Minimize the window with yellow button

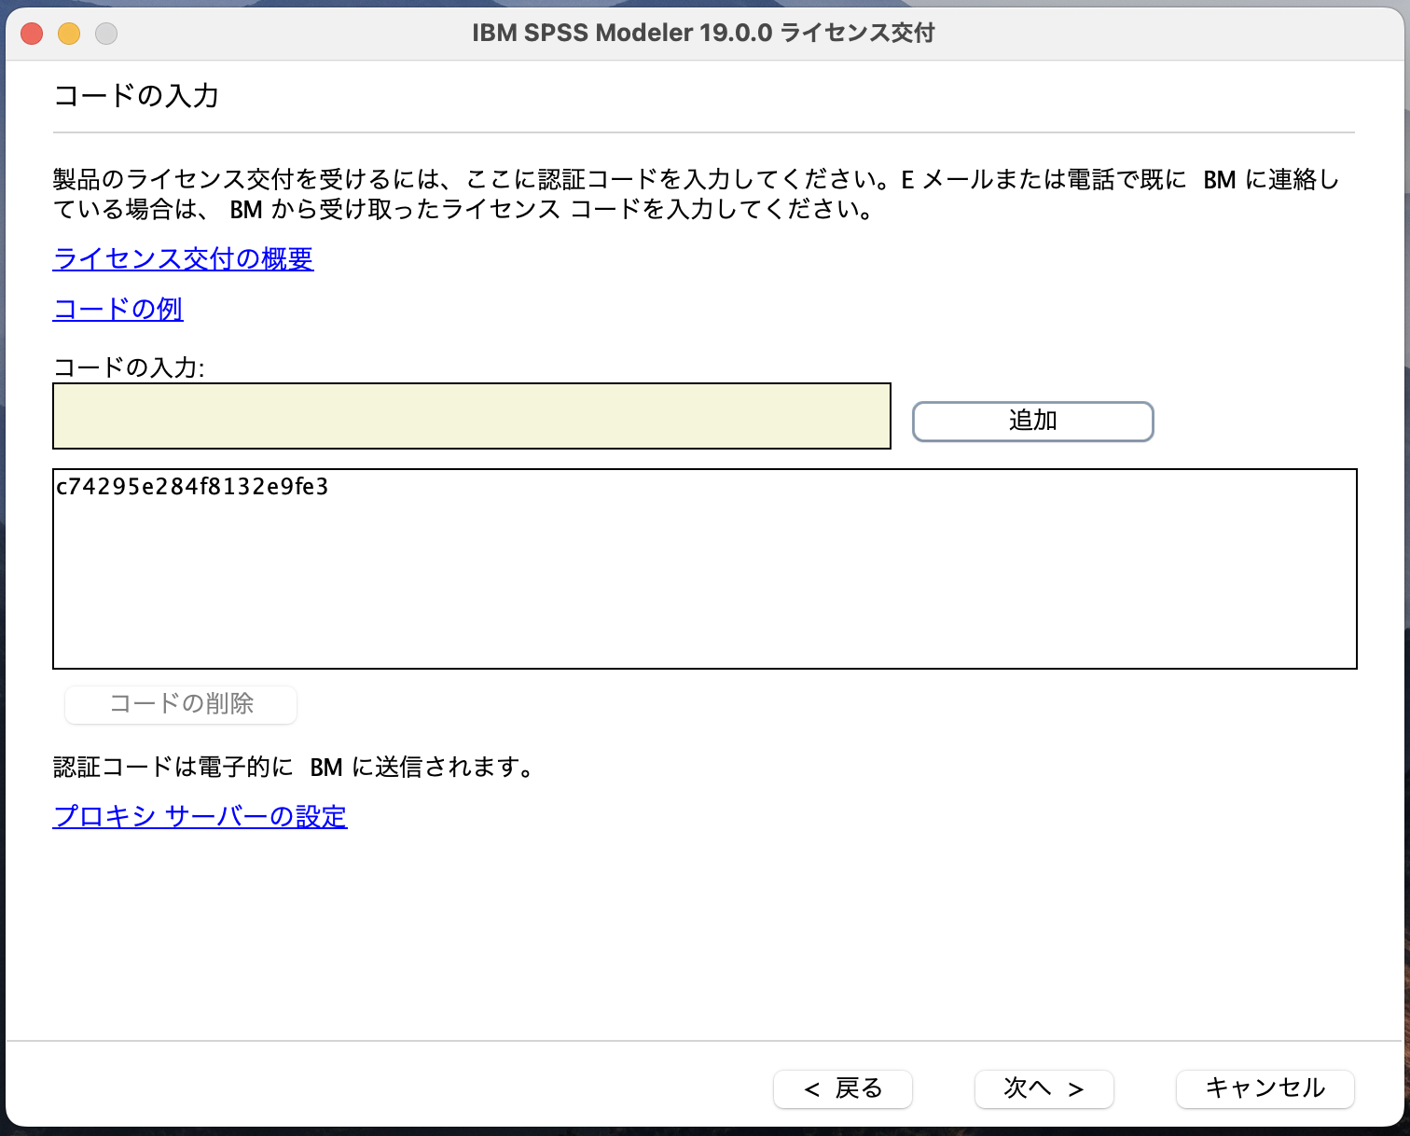[x=69, y=34]
